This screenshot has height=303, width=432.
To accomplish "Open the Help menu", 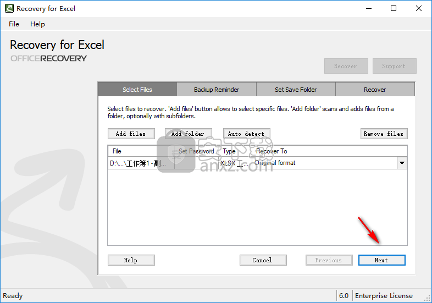I will [37, 24].
